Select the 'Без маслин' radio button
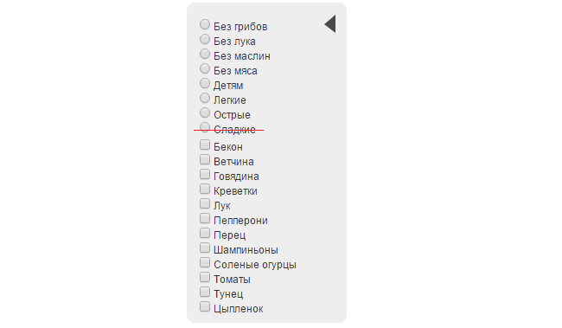 [205, 54]
